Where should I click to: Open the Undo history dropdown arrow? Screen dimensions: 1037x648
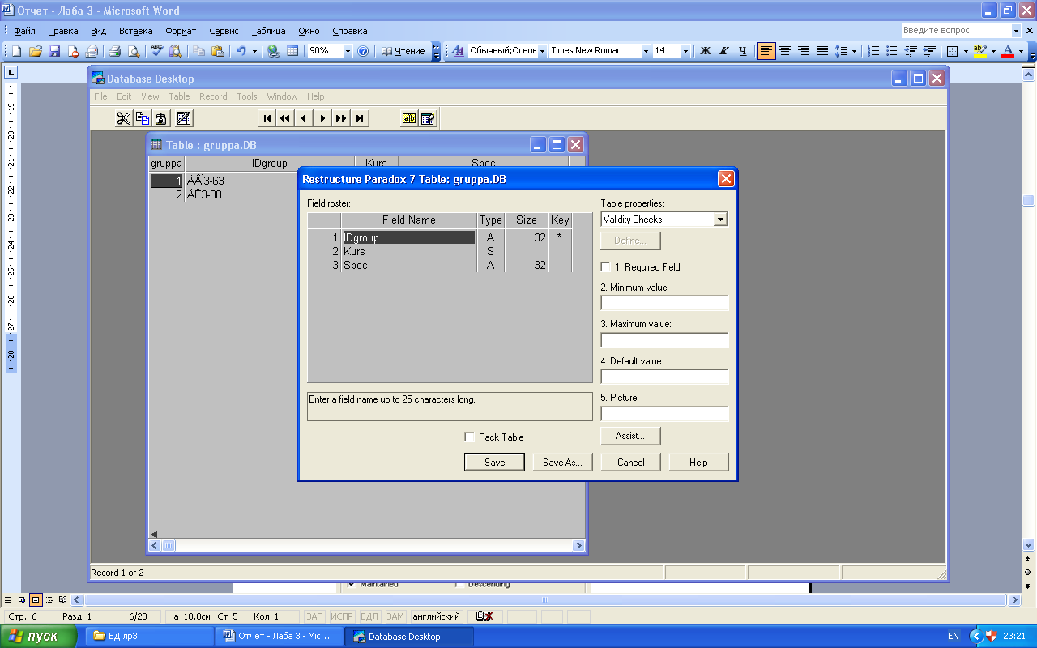point(254,51)
